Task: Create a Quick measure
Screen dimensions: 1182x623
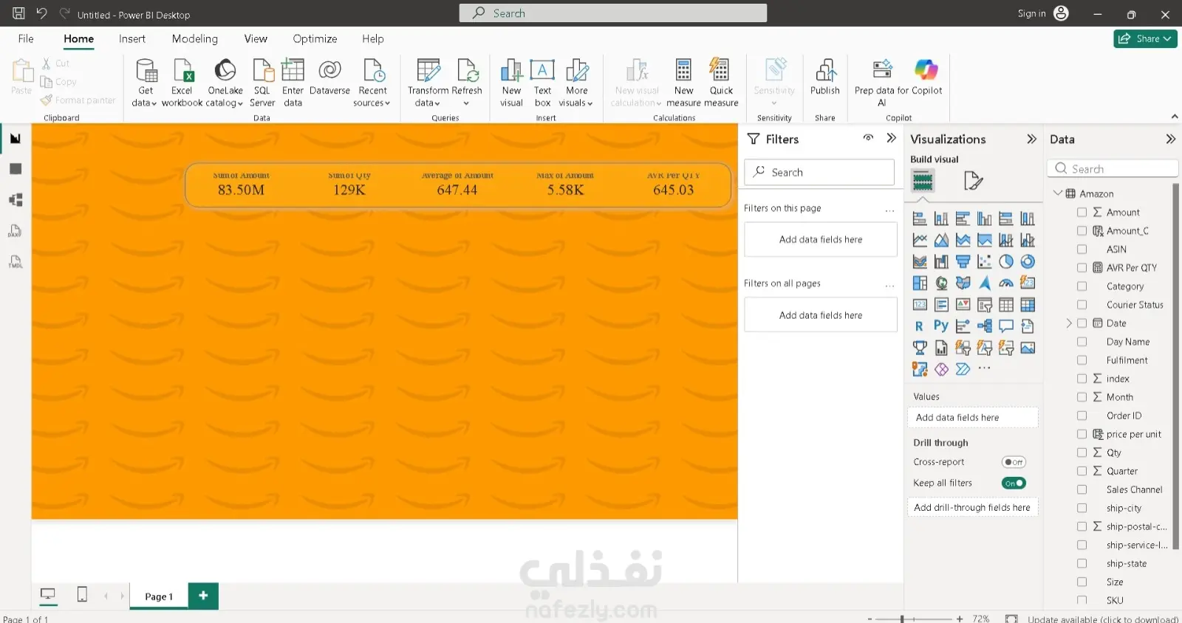Action: 721,83
